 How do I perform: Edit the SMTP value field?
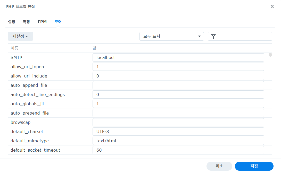pos(178,57)
